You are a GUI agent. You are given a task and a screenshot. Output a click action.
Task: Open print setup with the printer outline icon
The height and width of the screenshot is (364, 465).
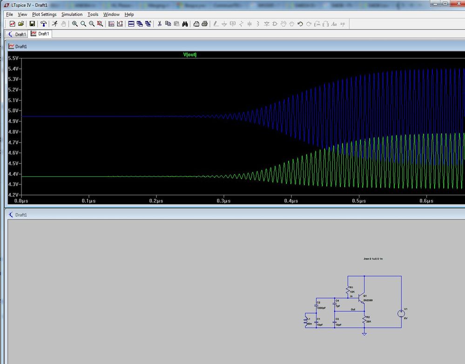point(196,24)
